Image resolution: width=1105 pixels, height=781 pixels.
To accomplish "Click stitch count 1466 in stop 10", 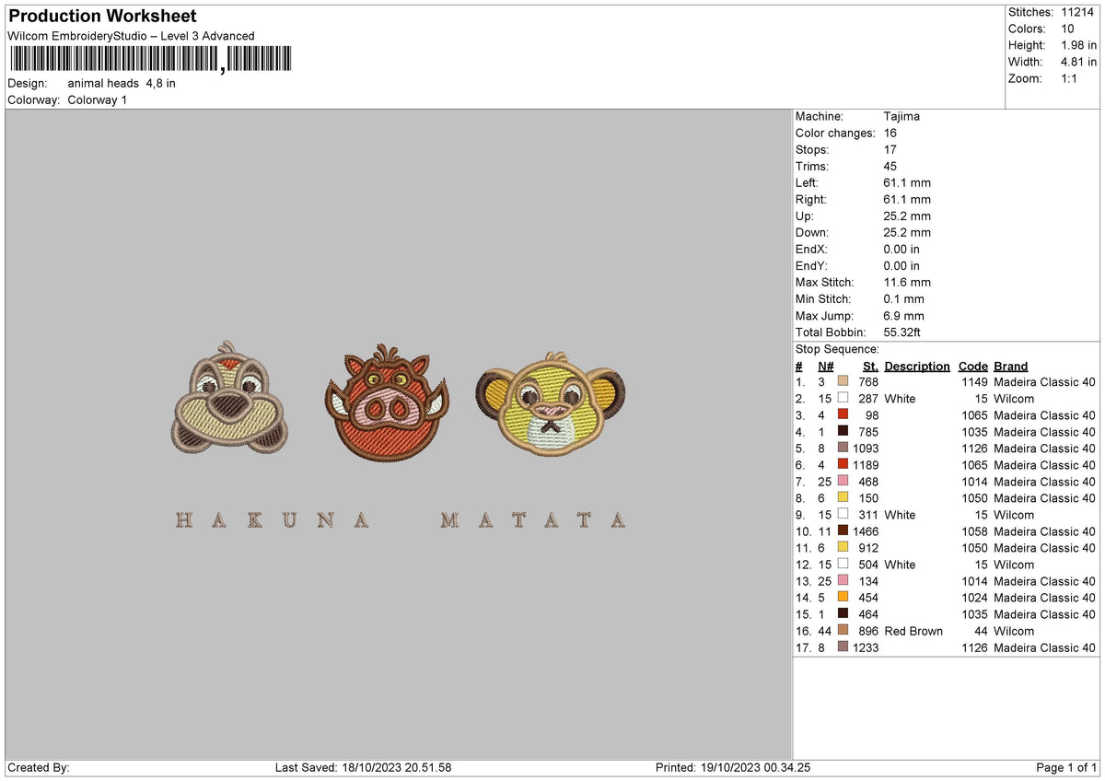I will pyautogui.click(x=866, y=531).
